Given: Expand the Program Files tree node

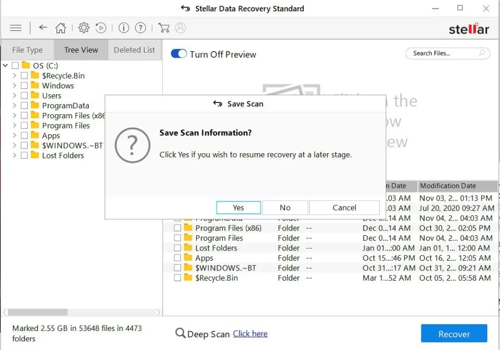Looking at the screenshot, I should pyautogui.click(x=14, y=125).
